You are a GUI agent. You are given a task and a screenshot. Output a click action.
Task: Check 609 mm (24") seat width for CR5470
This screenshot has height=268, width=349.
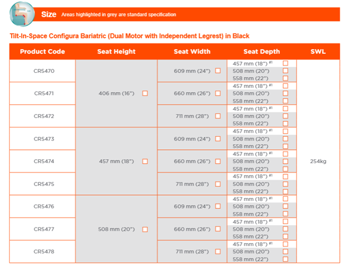pos(218,71)
